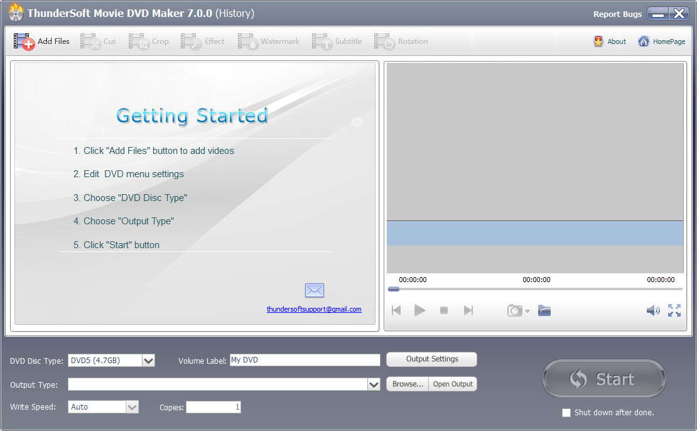The height and width of the screenshot is (431, 697).
Task: Click the Browse... button
Action: click(408, 384)
